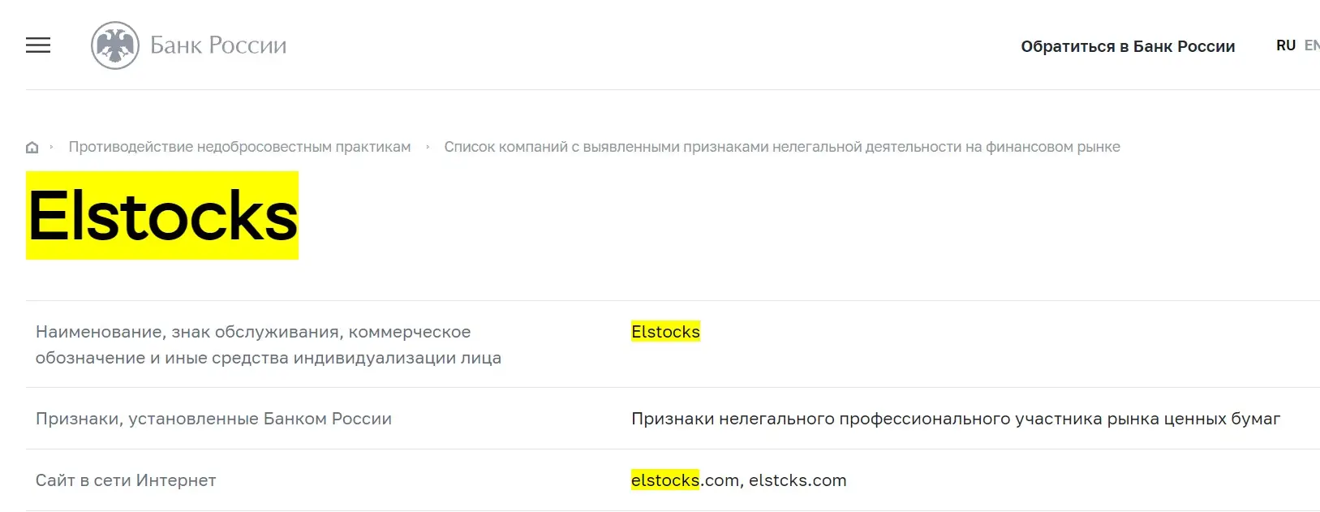This screenshot has width=1320, height=512.
Task: Click the Bank of Russia eagle emblem
Action: [114, 45]
